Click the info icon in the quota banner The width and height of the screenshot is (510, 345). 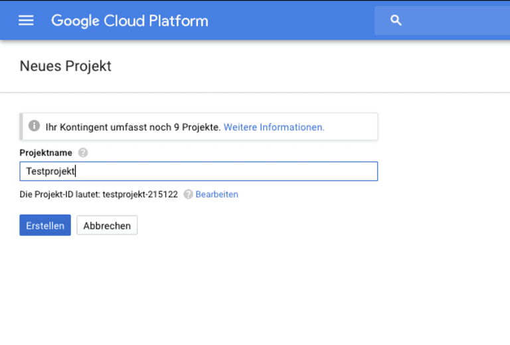click(x=34, y=126)
